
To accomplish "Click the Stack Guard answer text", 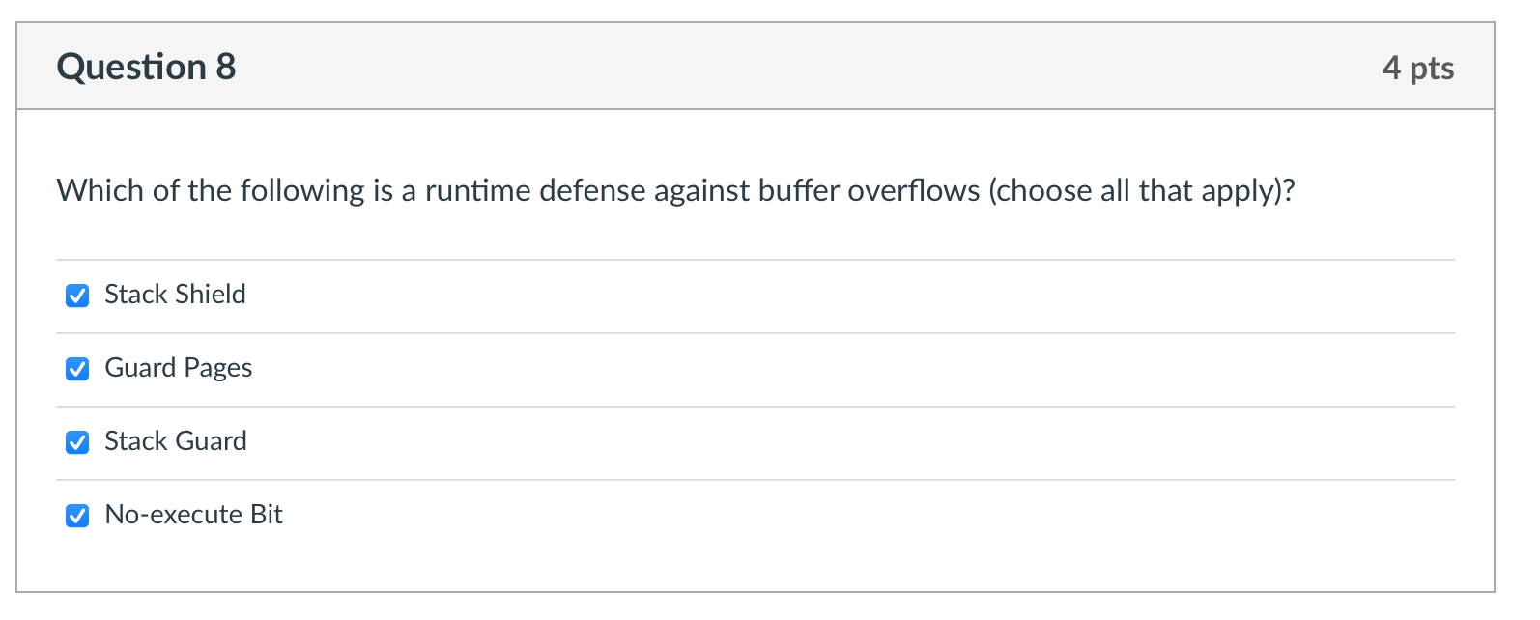I will tap(175, 441).
